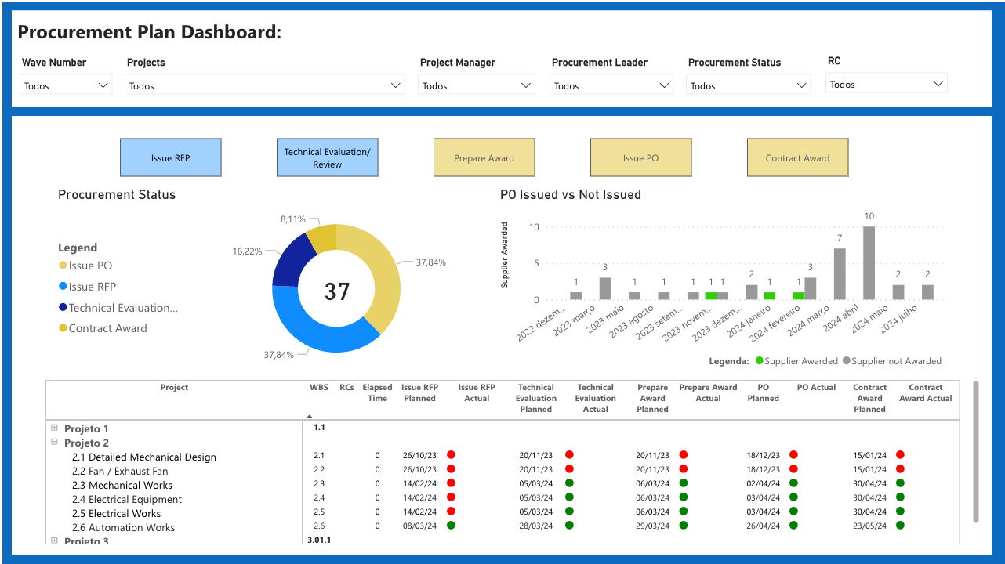The height and width of the screenshot is (564, 1005).
Task: Select the Contract Award stage button
Action: [797, 157]
